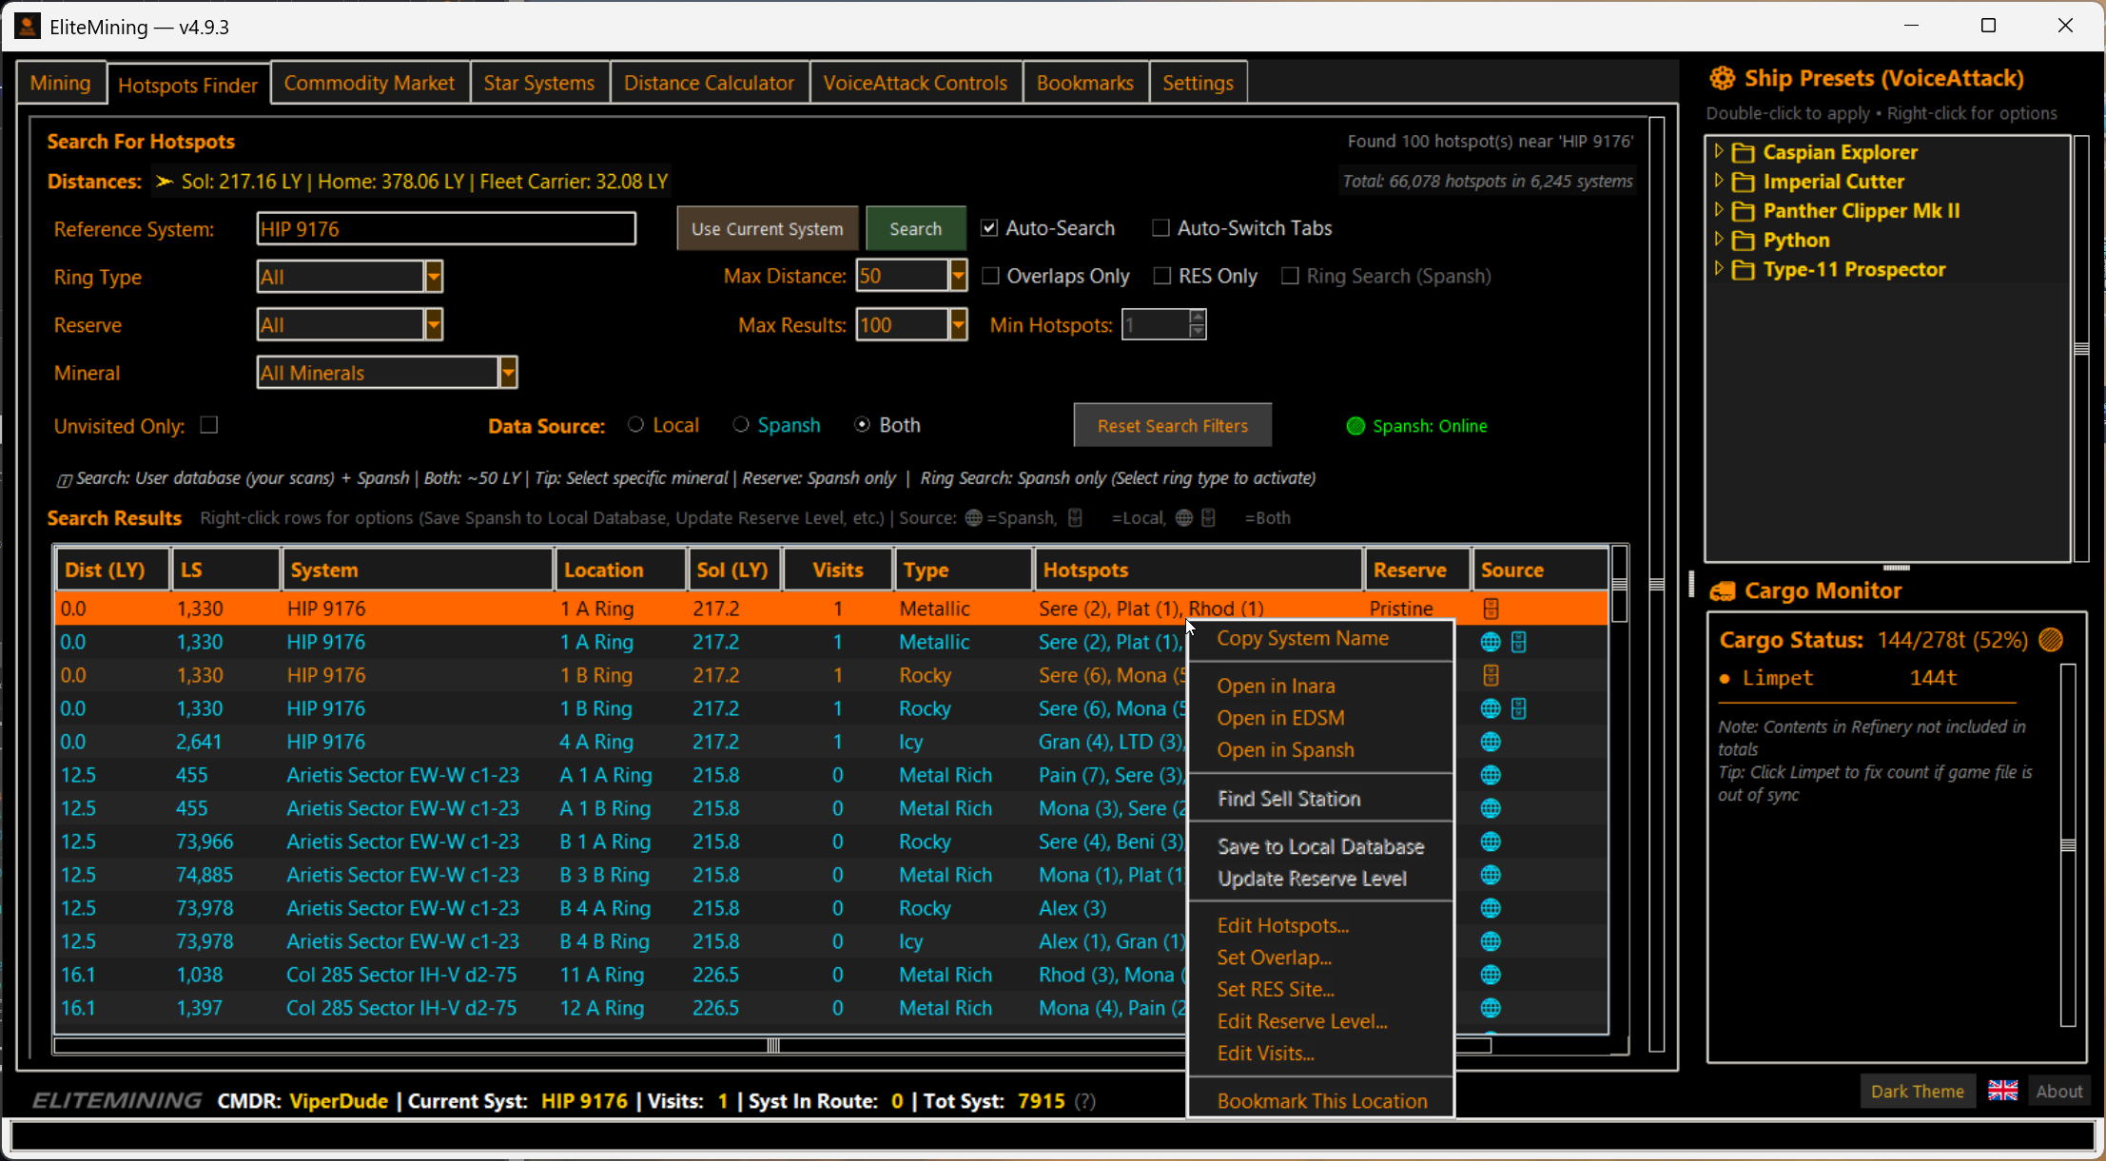Click the horizontal scrollbar under search results
This screenshot has width=2106, height=1161.
coord(772,1046)
